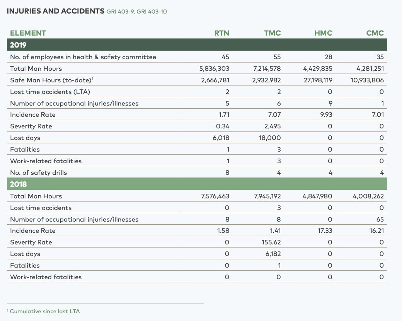402x321 pixels.
Task: Click the 2019 incidence rate '9.93'
Action: [x=326, y=115]
